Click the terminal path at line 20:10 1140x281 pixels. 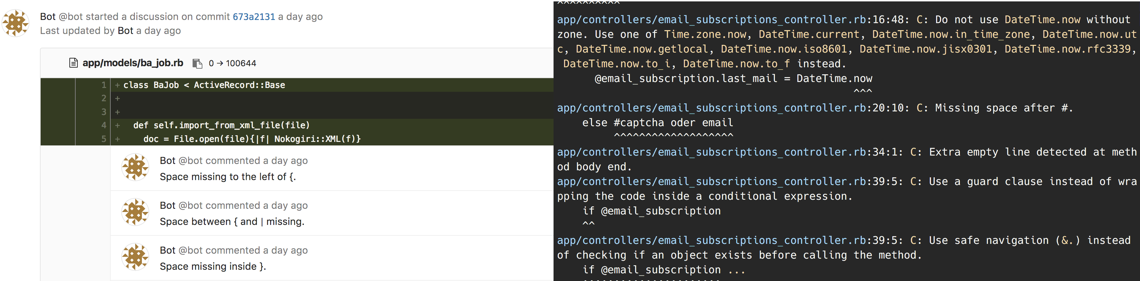coord(712,108)
